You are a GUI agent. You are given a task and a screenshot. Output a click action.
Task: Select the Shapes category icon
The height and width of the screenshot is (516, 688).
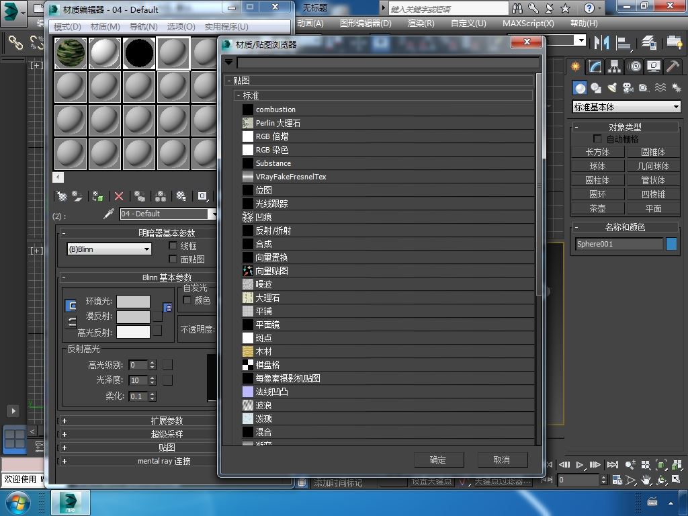[x=596, y=88]
